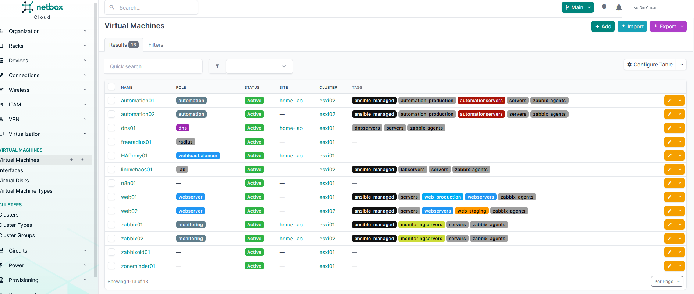The height and width of the screenshot is (294, 694).
Task: Check the dns01 row checkbox
Action: coord(111,128)
